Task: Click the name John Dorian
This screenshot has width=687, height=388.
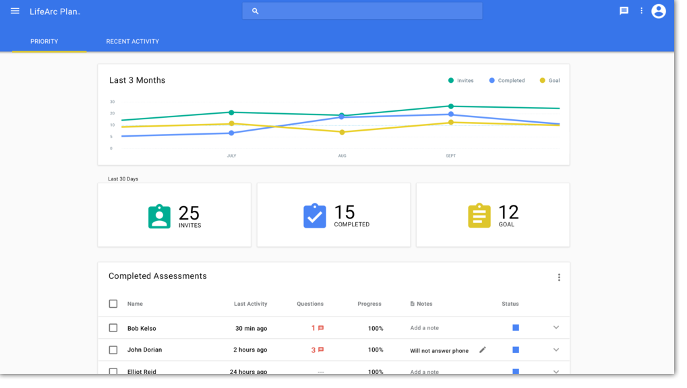Action: click(144, 350)
